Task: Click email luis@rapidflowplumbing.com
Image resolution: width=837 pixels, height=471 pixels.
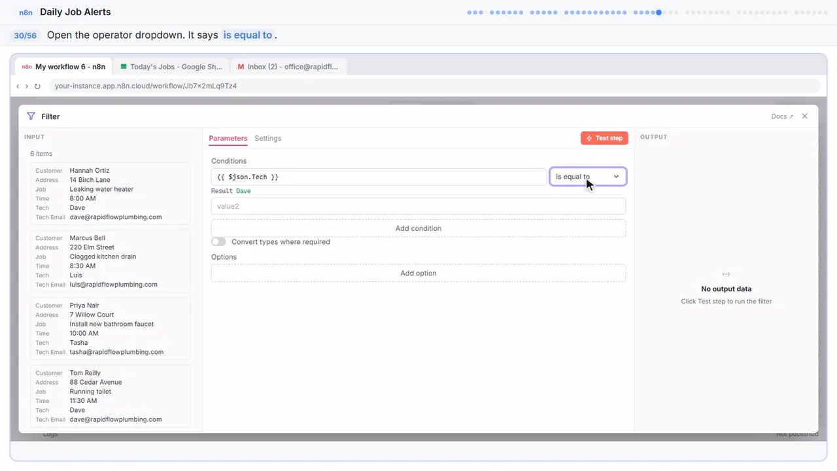Action: pyautogui.click(x=114, y=285)
